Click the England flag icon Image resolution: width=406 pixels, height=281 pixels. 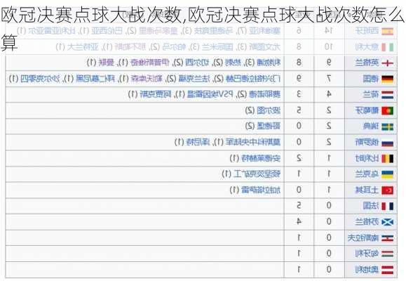pos(387,63)
